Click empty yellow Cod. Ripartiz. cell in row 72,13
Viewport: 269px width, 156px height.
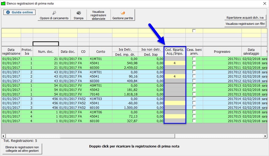coord(175,116)
